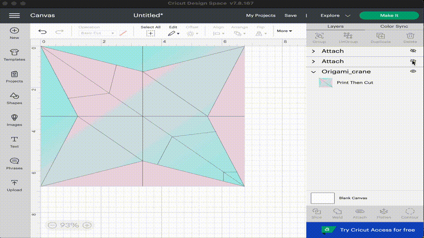
Task: Show the second Attach layer
Action: (413, 61)
